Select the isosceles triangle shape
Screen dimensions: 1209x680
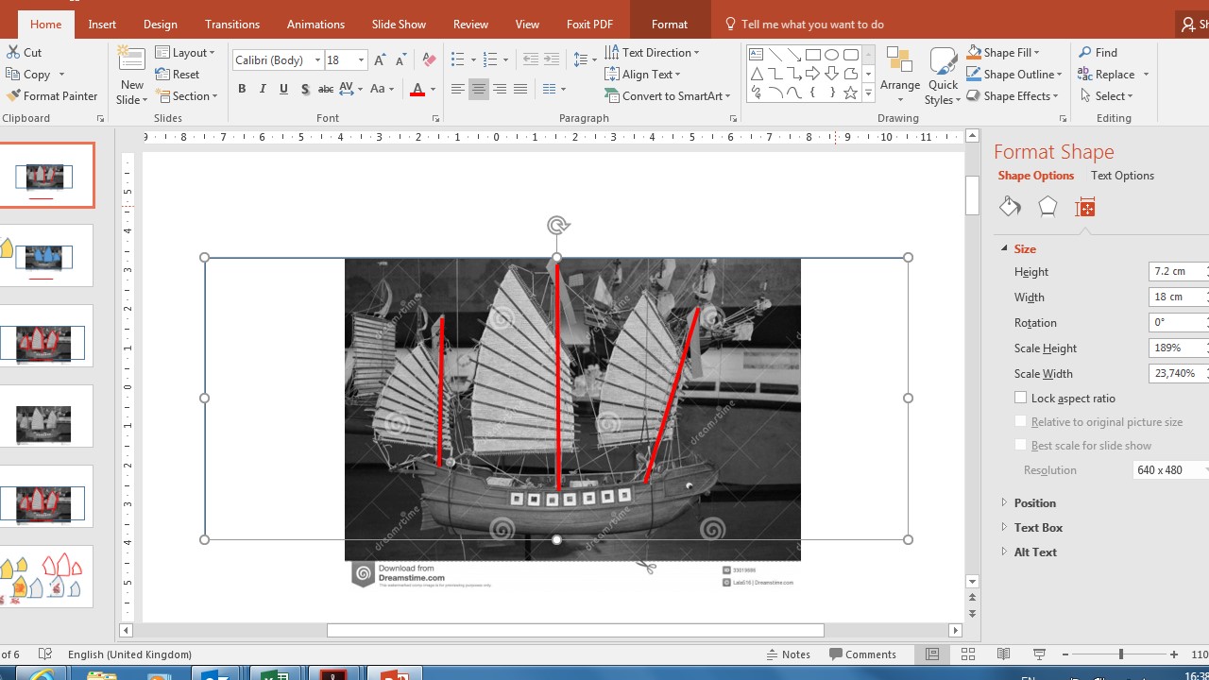pos(756,74)
